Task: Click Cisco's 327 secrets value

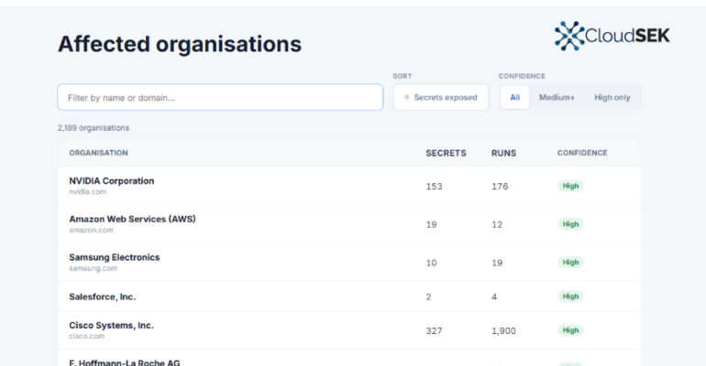Action: tap(434, 331)
